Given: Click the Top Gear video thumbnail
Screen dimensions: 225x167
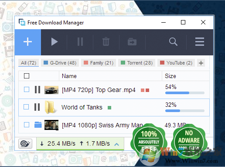Looking at the screenshot, I should click(x=51, y=90).
